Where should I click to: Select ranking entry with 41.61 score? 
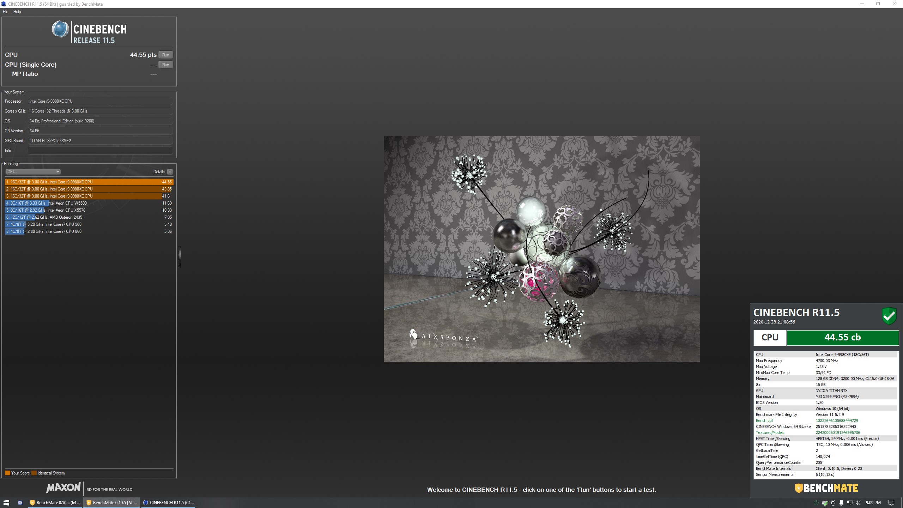pyautogui.click(x=89, y=196)
